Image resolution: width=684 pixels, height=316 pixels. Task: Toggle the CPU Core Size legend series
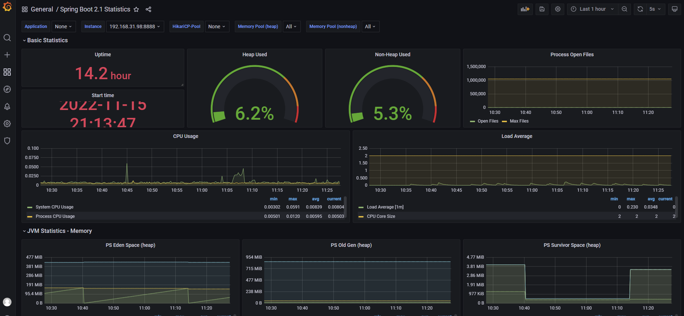(x=381, y=216)
